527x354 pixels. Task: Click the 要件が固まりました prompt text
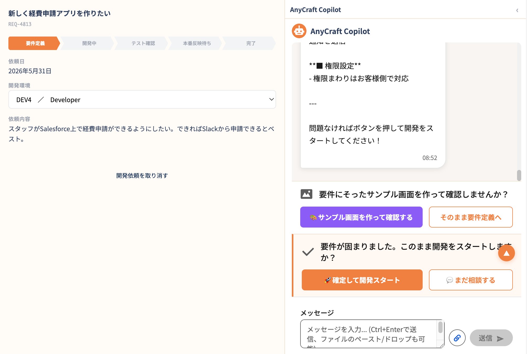[x=416, y=252]
